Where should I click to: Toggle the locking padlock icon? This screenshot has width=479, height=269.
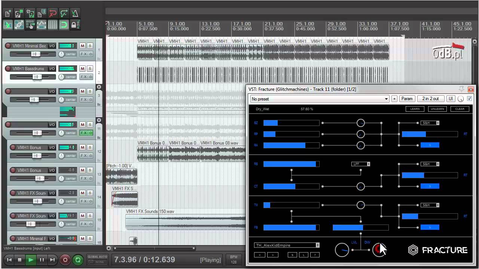coord(75,25)
